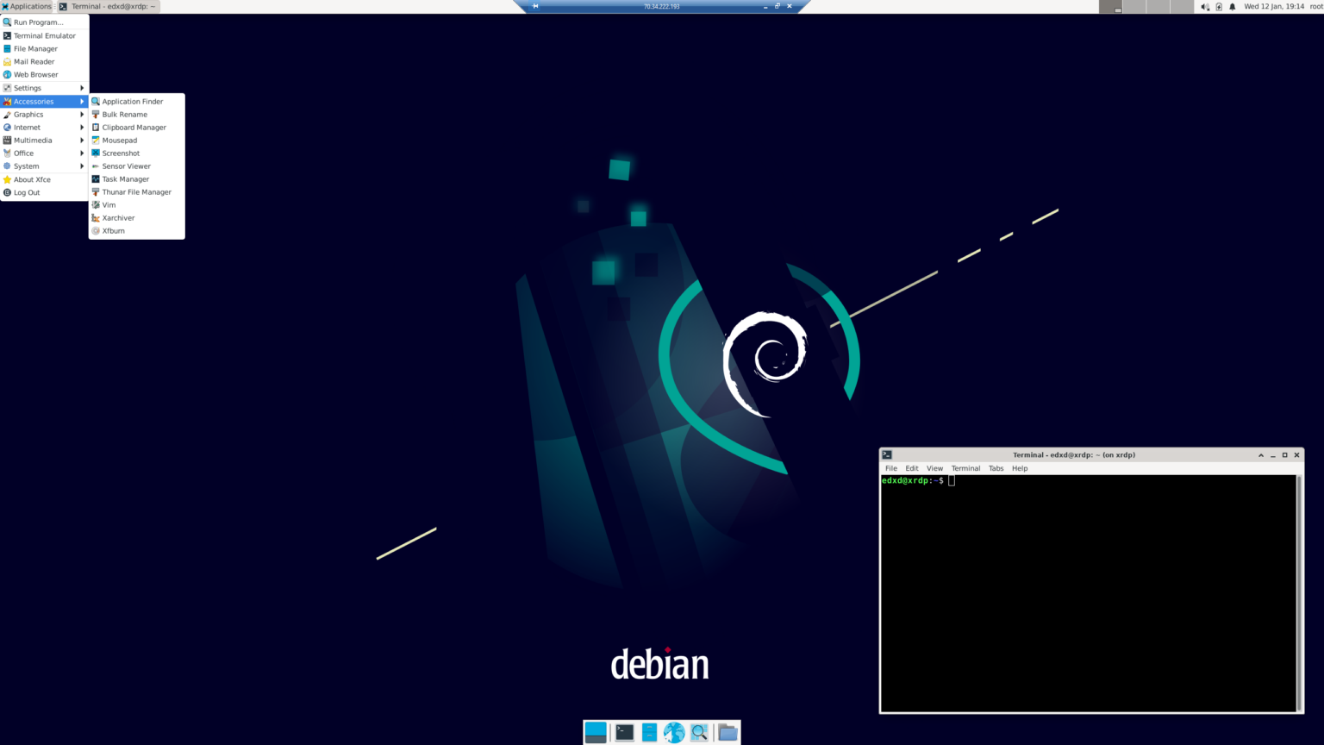
Task: Click the show desktop icon in the dock
Action: click(596, 732)
